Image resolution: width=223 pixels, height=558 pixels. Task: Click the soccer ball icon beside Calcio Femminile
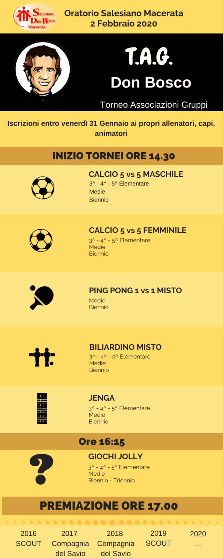[41, 240]
